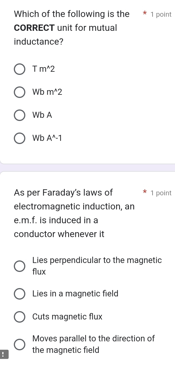Select the radio button for 'T m^2'
The width and height of the screenshot is (175, 367).
click(x=20, y=69)
